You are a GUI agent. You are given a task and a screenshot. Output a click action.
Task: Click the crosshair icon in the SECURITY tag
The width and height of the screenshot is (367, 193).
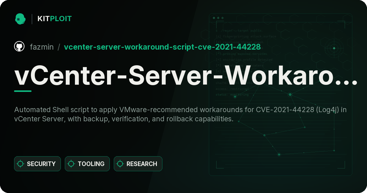(20, 164)
